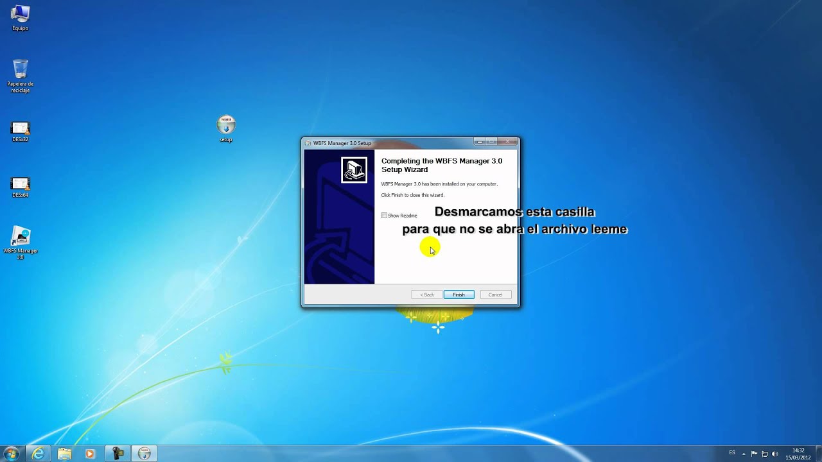
Task: Click the volume speaker tray icon
Action: tap(774, 454)
